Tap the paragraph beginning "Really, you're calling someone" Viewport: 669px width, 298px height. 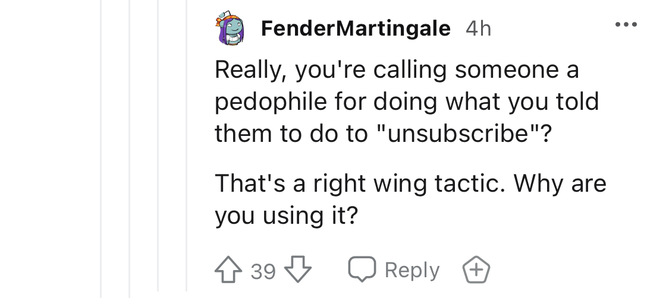click(x=407, y=102)
